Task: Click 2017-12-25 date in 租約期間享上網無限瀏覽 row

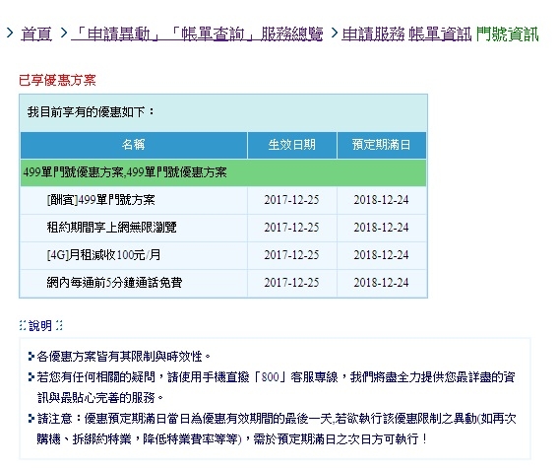Action: pos(291,228)
